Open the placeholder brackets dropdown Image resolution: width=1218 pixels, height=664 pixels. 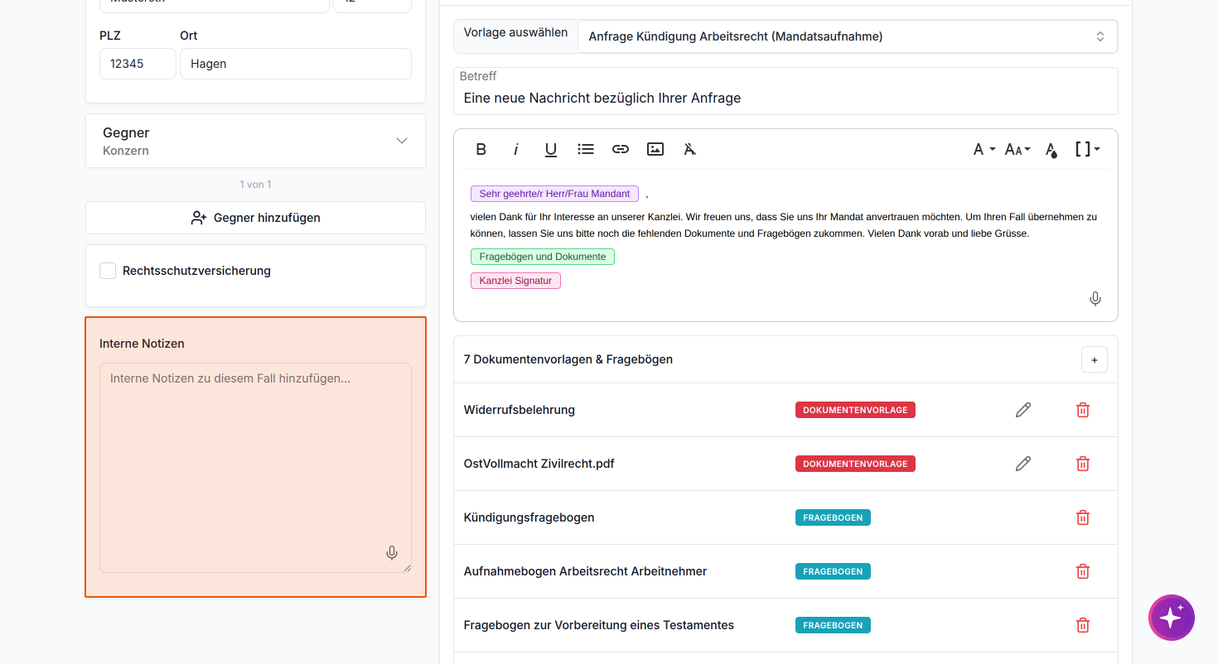pos(1087,149)
